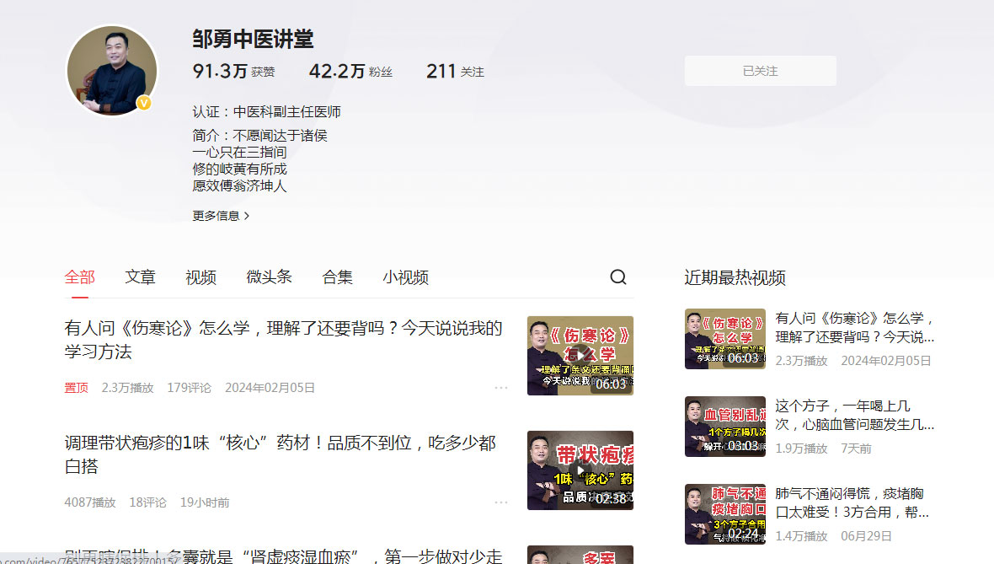Click 2.3万播放 in the feed post
Viewport: 994px width, 564px height.
coord(127,388)
